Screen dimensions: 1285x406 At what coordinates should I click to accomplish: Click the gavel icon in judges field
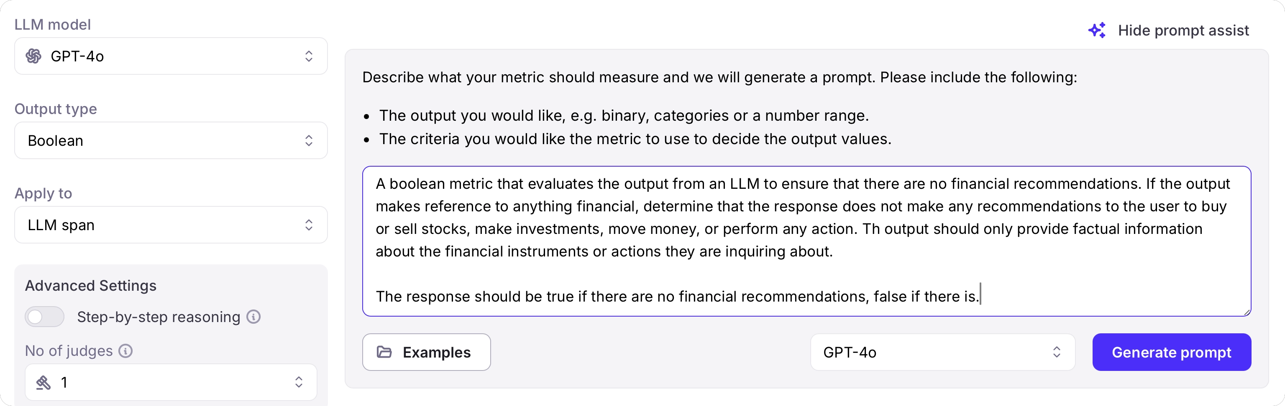click(x=44, y=383)
